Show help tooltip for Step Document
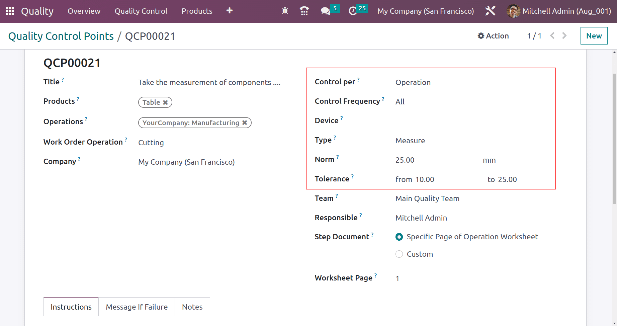This screenshot has height=326, width=617. (372, 235)
